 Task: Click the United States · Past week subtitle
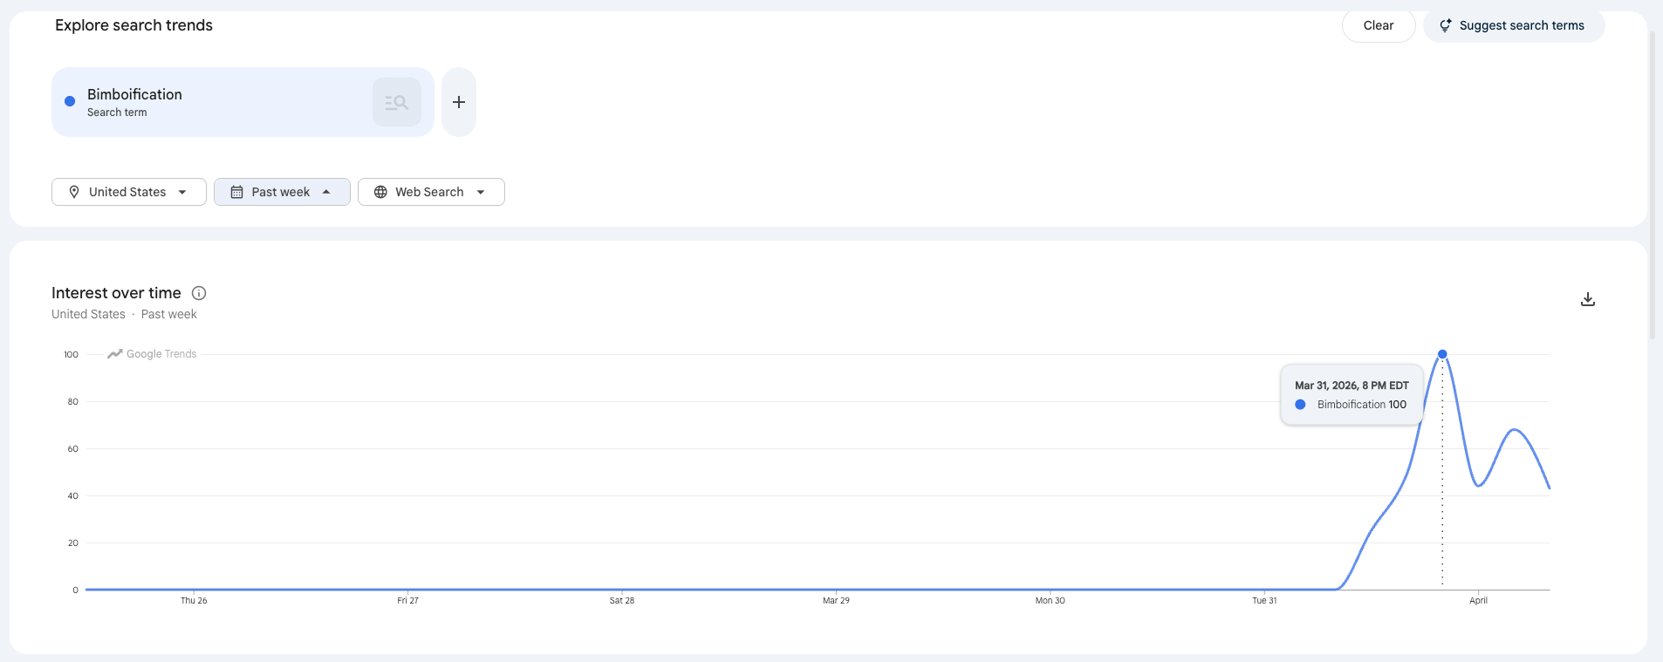(x=124, y=314)
